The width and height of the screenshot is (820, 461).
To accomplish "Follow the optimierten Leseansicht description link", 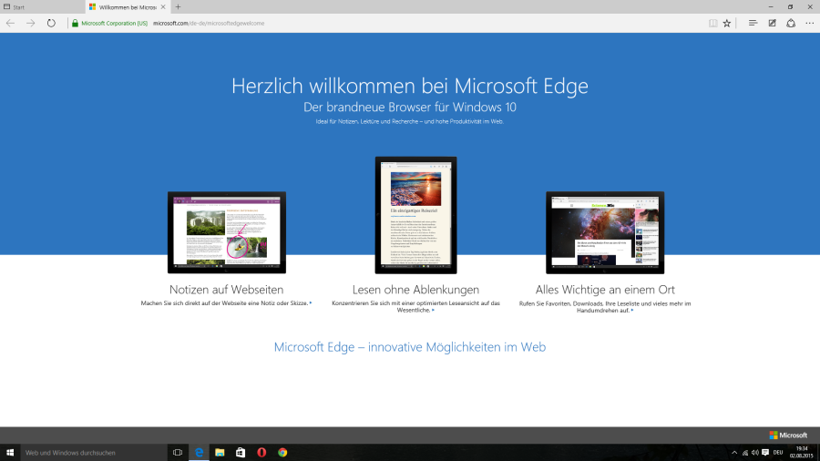I will (415, 306).
